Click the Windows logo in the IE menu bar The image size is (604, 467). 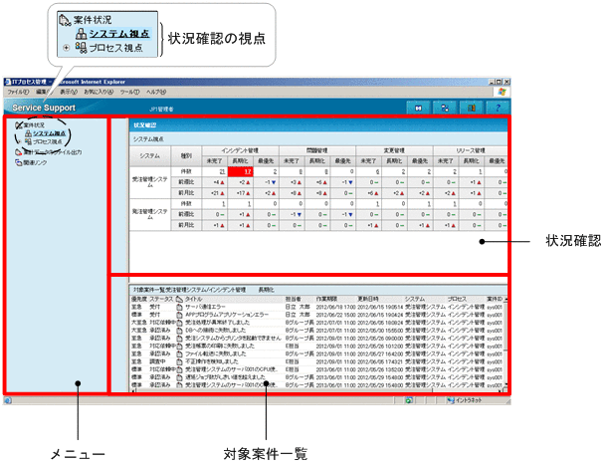tap(502, 92)
